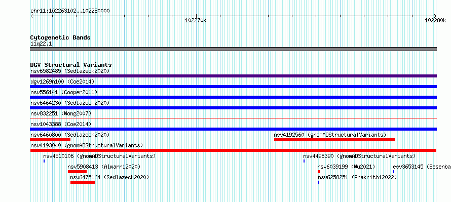
Task: Click the 102270k ruler mark
Action: [196, 20]
